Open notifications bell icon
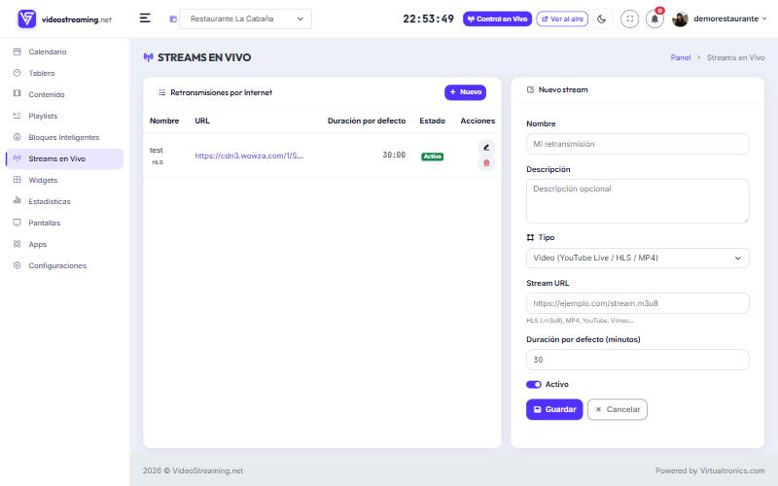This screenshot has height=486, width=778. (x=654, y=18)
